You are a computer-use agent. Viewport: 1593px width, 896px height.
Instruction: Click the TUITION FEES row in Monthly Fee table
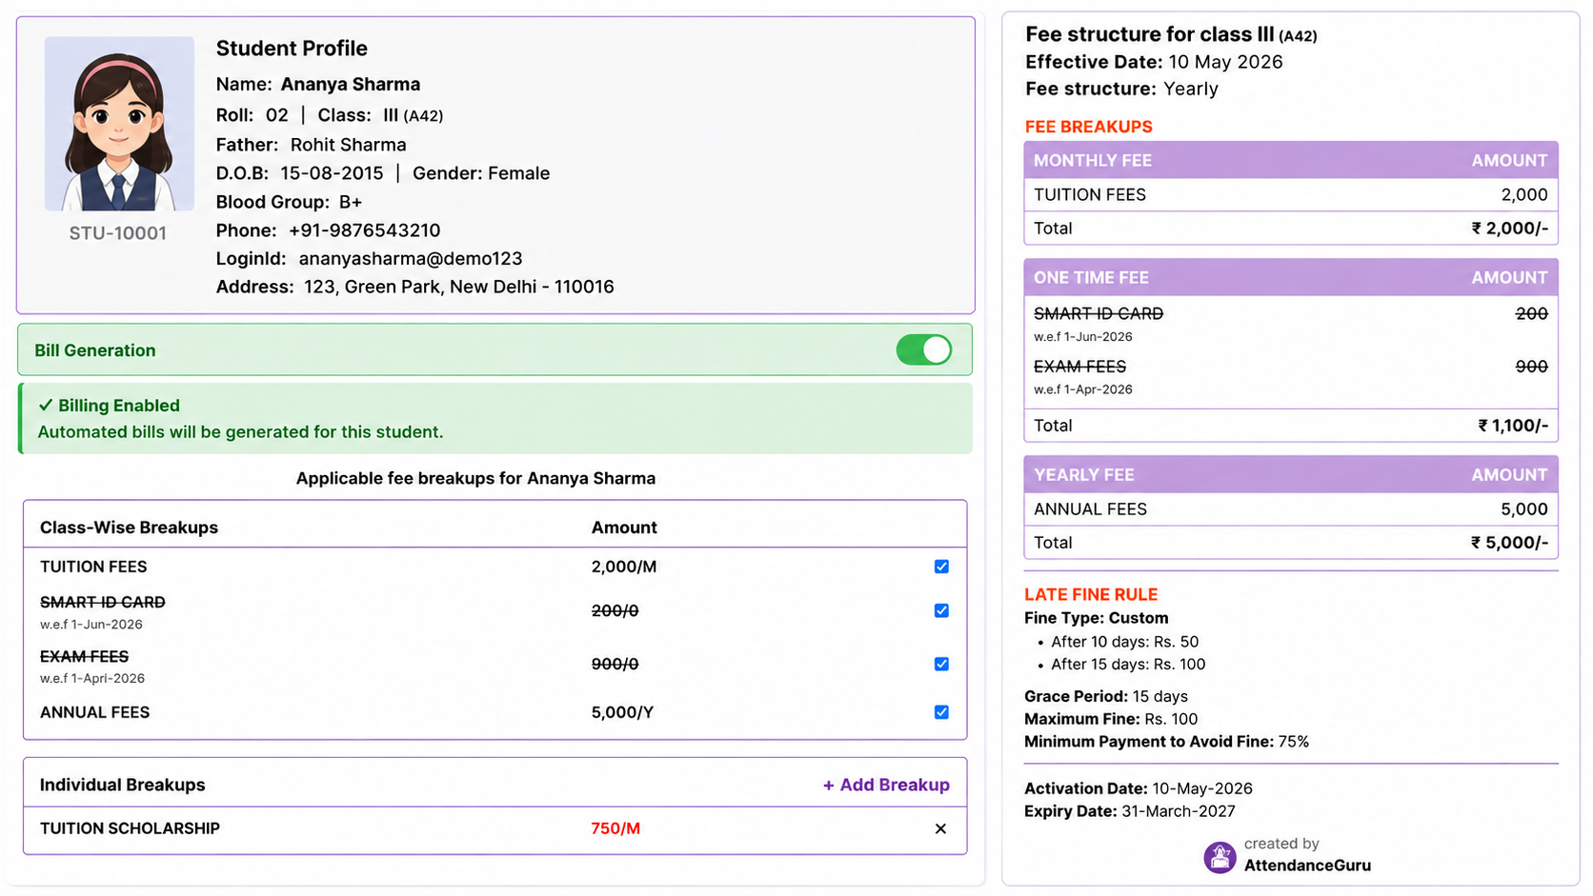[1291, 195]
